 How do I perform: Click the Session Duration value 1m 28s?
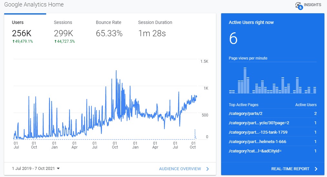pos(152,33)
